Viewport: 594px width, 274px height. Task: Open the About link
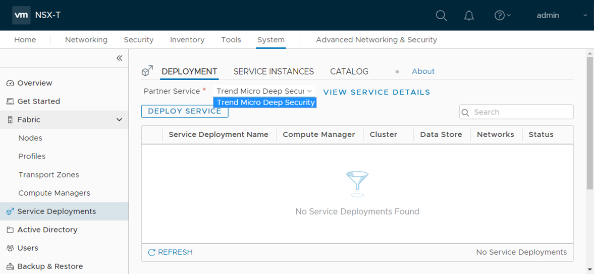[x=423, y=72]
